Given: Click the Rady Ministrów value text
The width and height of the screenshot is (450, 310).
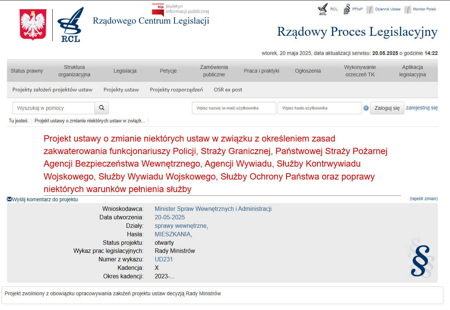Looking at the screenshot, I should pos(175,251).
